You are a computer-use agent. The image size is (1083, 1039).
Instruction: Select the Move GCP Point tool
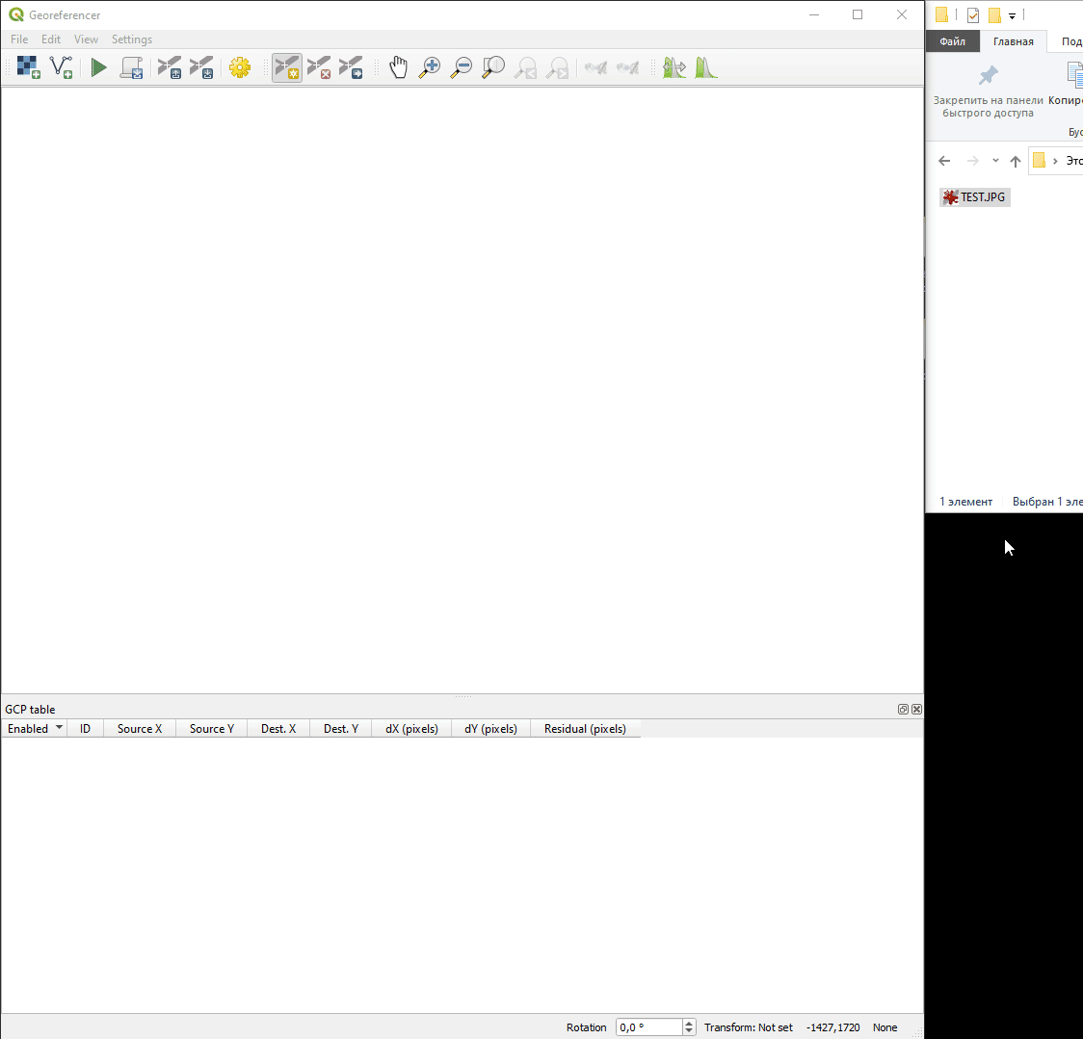(x=352, y=67)
